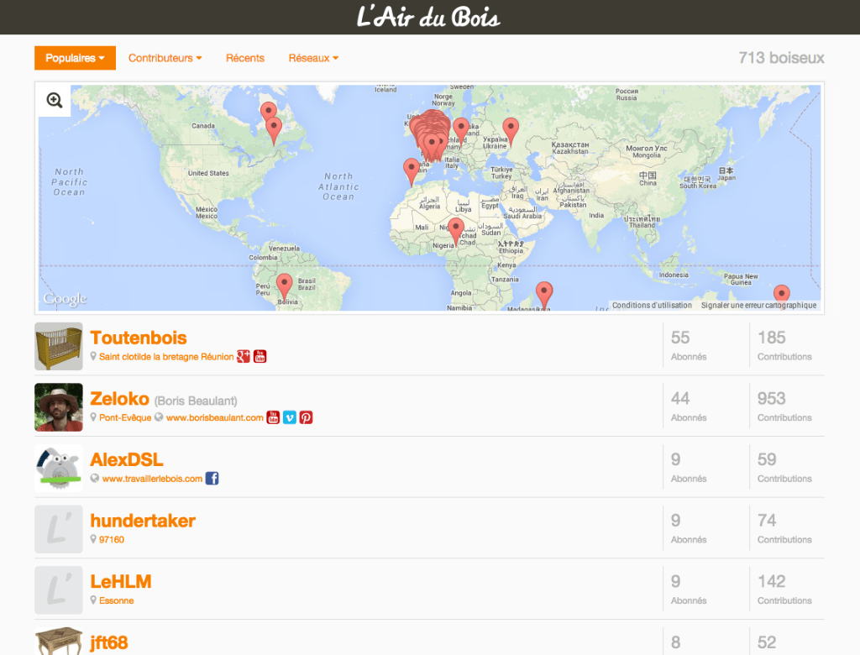Click the map pin near Papua New Guinea

[x=782, y=296]
